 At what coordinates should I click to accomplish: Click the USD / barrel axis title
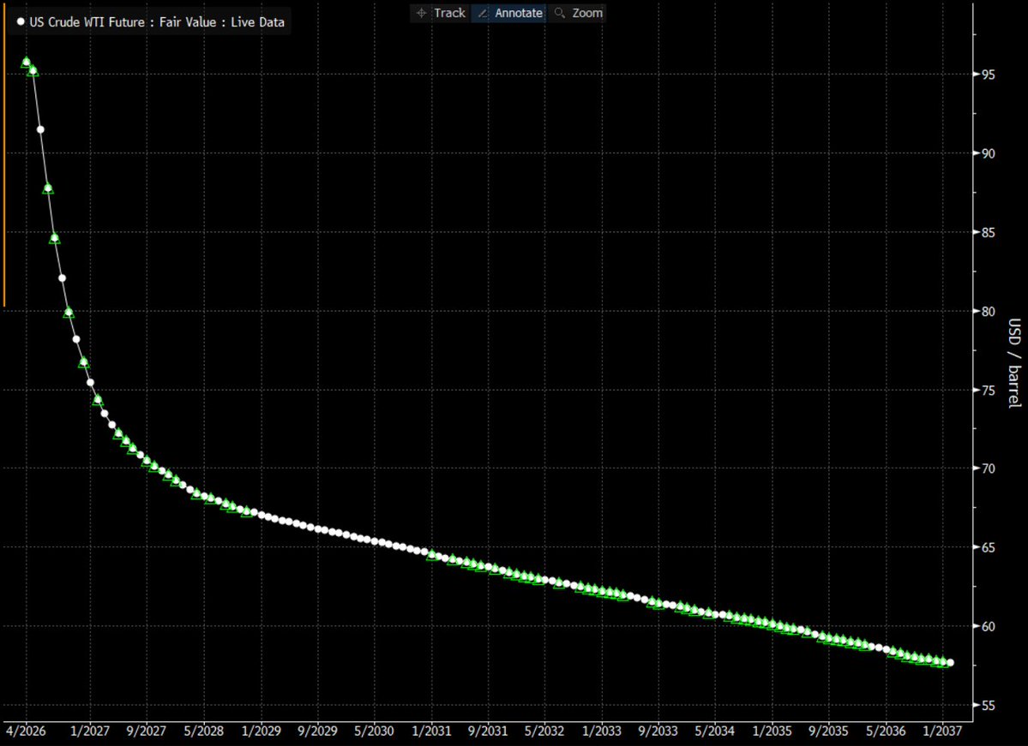[1014, 363]
